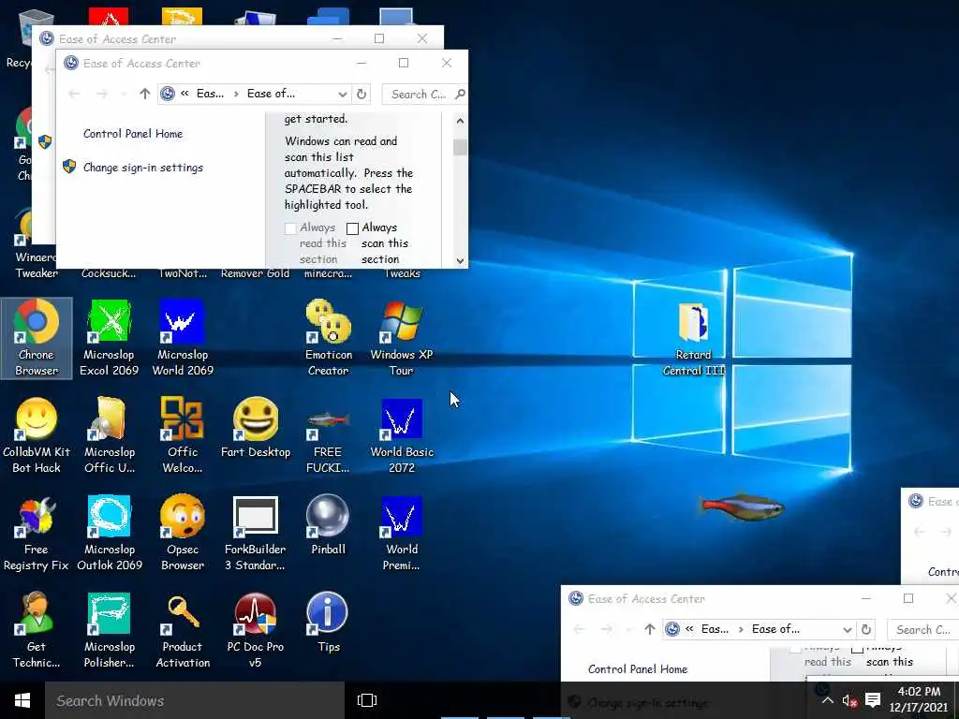Open Control Panel Home link in front window
This screenshot has width=959, height=719.
(x=133, y=134)
